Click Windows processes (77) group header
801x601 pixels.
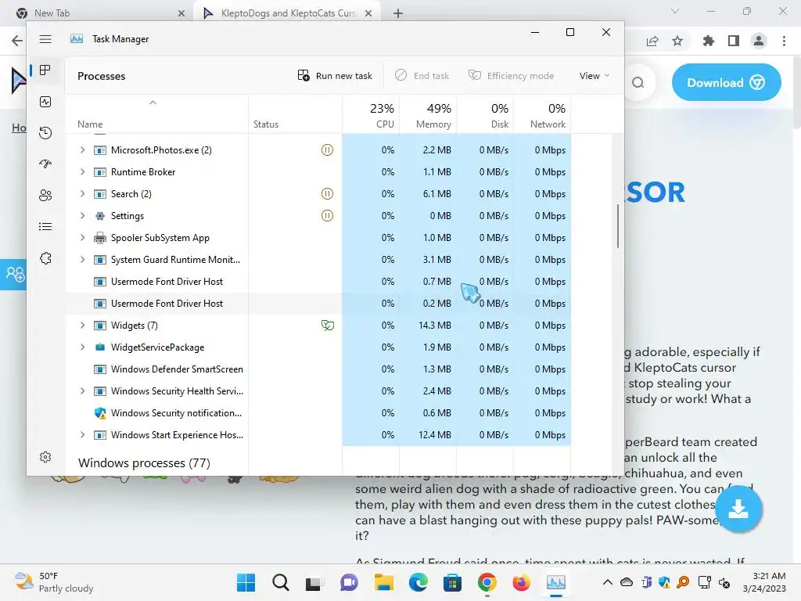(x=144, y=463)
